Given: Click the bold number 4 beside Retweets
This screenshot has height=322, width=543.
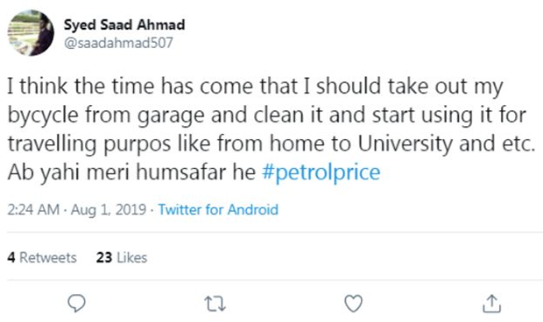Looking at the screenshot, I should pos(11,257).
